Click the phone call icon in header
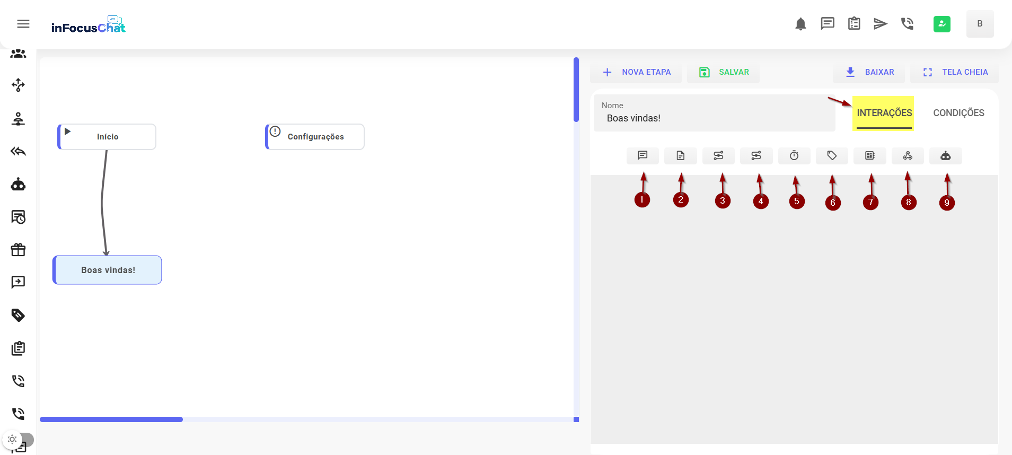The image size is (1012, 455). 907,24
